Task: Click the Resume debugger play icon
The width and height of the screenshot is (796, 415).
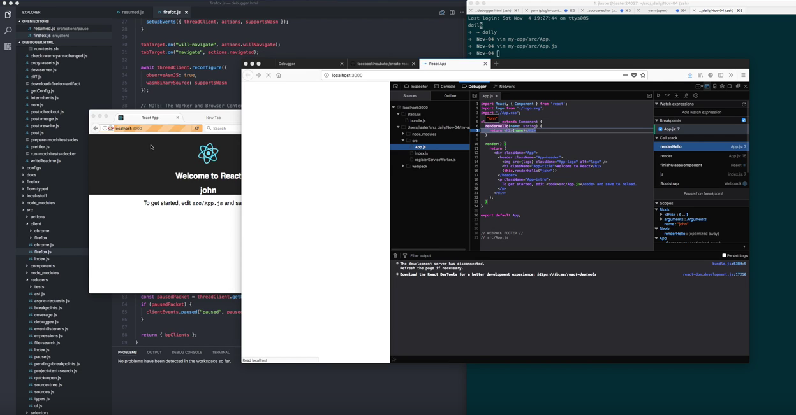Action: 659,95
